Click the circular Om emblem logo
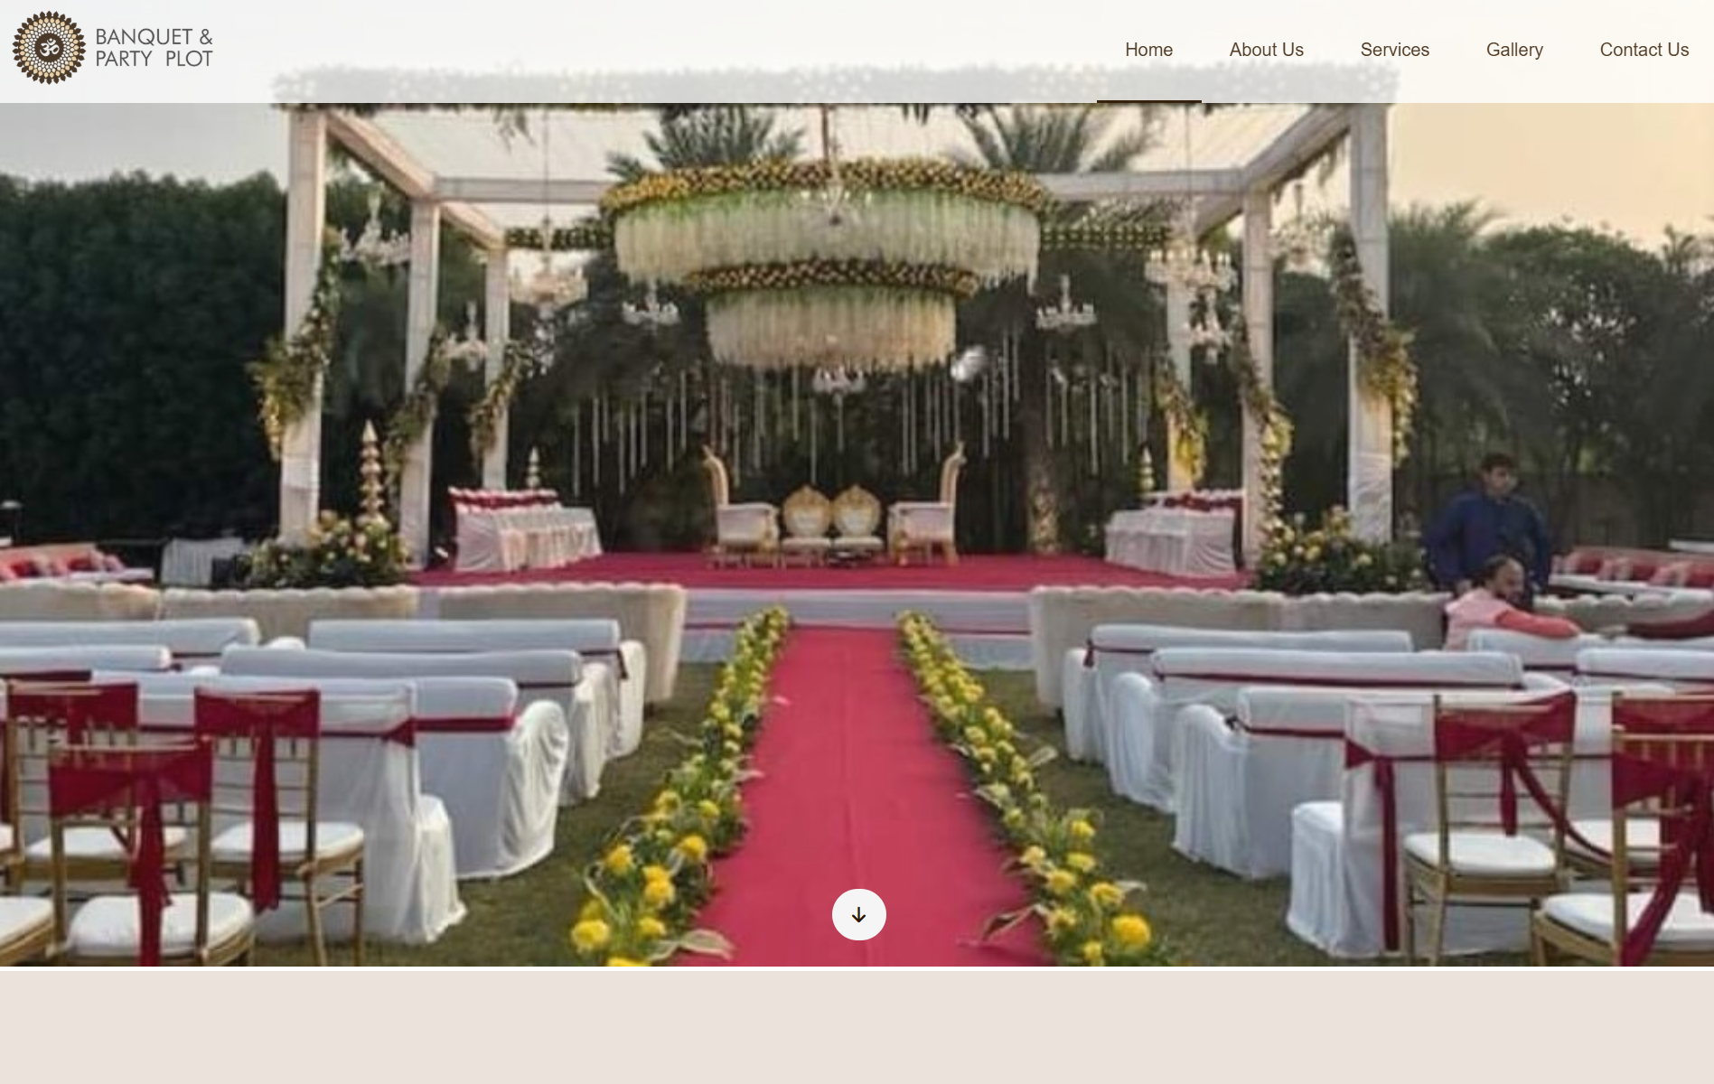 tap(49, 48)
